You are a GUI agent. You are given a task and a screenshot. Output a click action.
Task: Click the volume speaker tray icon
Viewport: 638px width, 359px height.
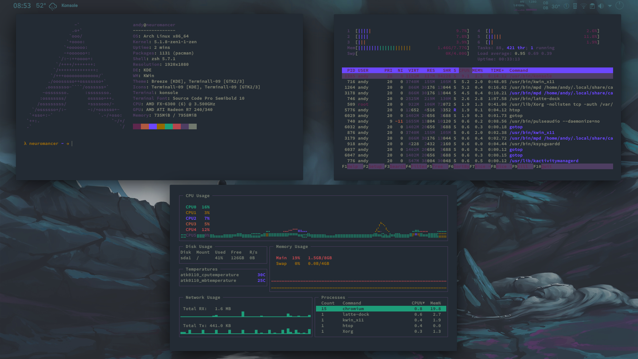pos(601,6)
